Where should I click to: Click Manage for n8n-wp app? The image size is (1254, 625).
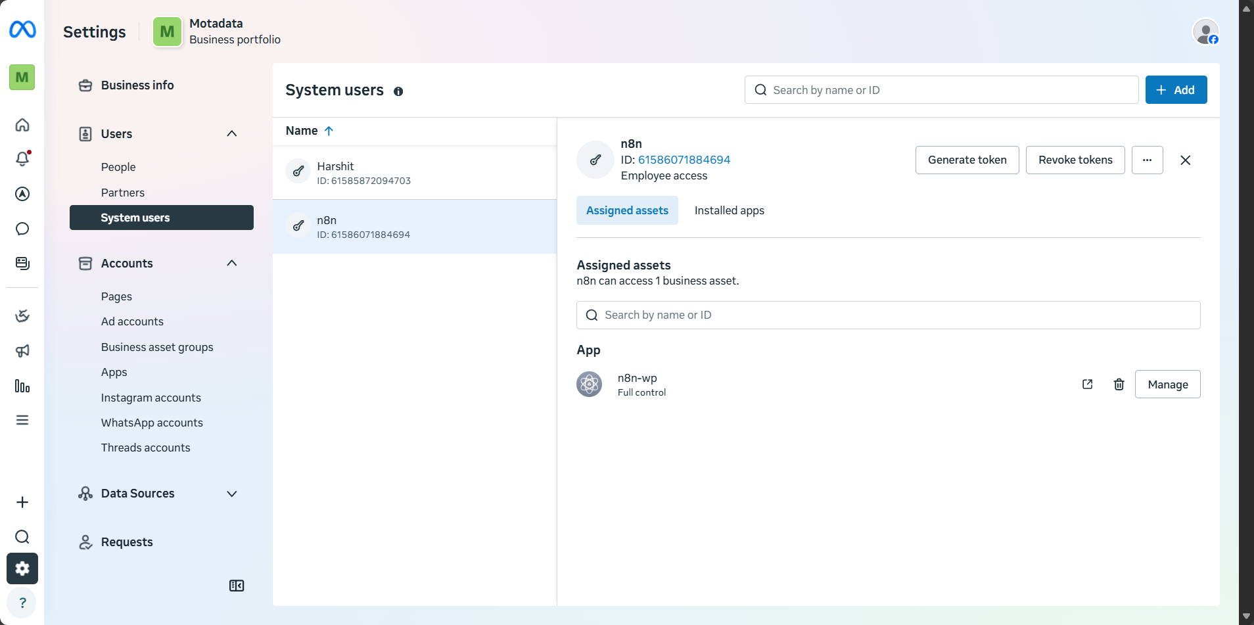coord(1168,384)
